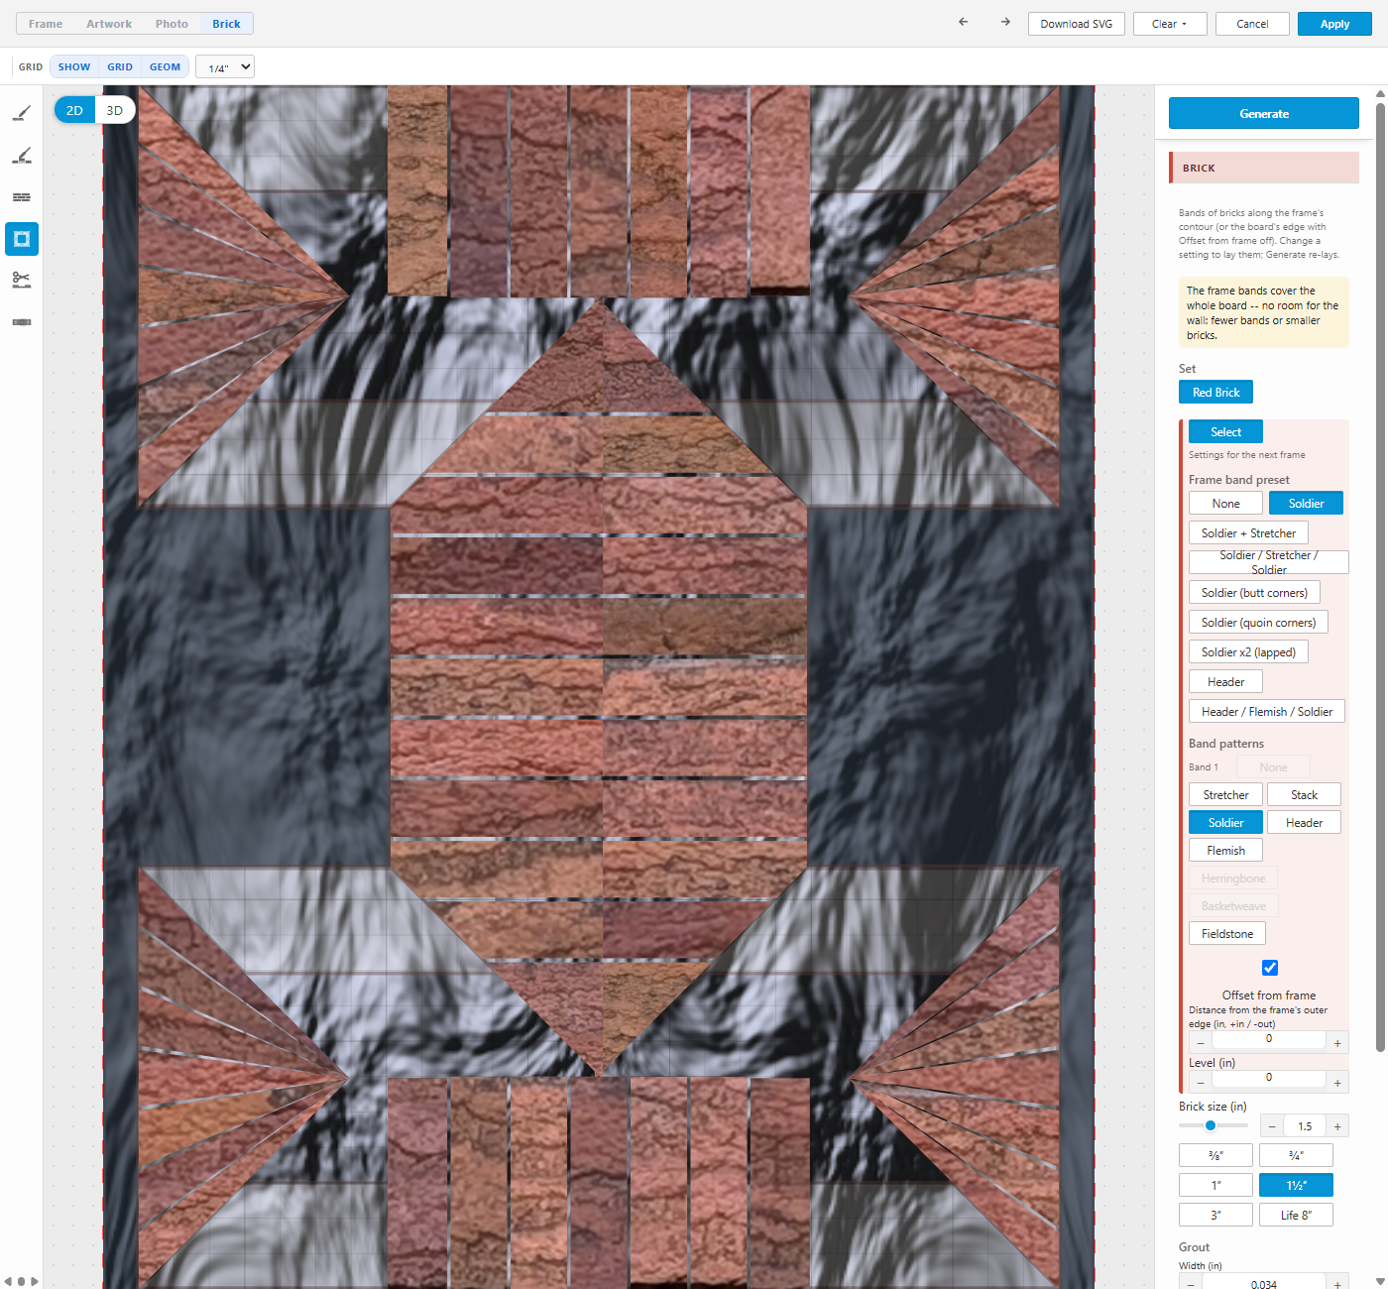Adjust the Brick size slider
Screen dimensions: 1388x1289
tap(1214, 1125)
